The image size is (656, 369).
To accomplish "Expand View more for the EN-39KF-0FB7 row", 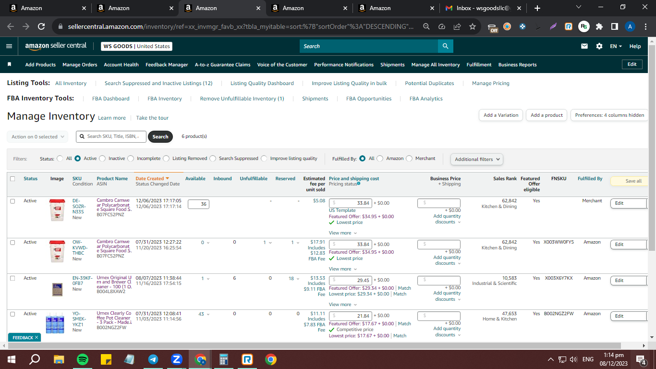I will 343,305.
